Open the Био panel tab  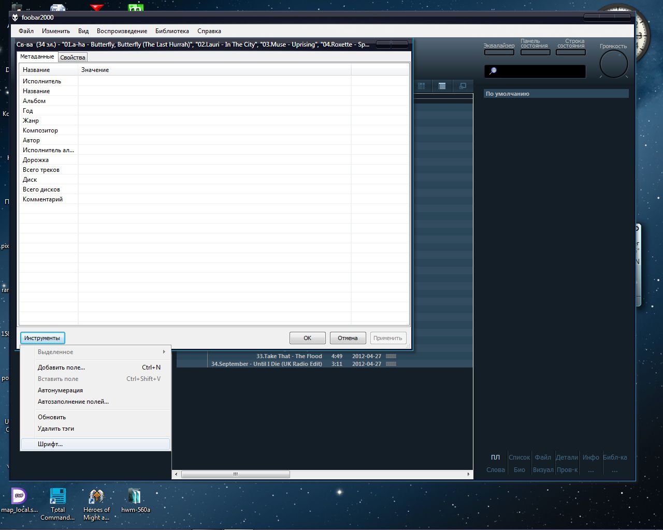[519, 470]
